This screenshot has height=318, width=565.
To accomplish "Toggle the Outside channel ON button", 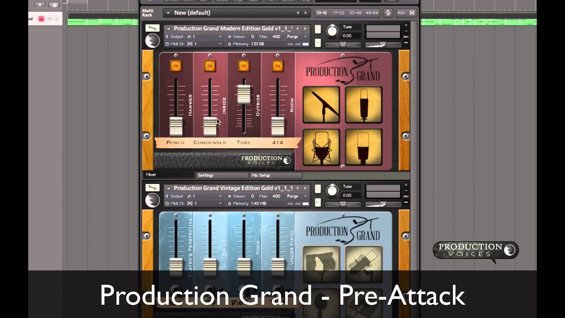I will 243,66.
